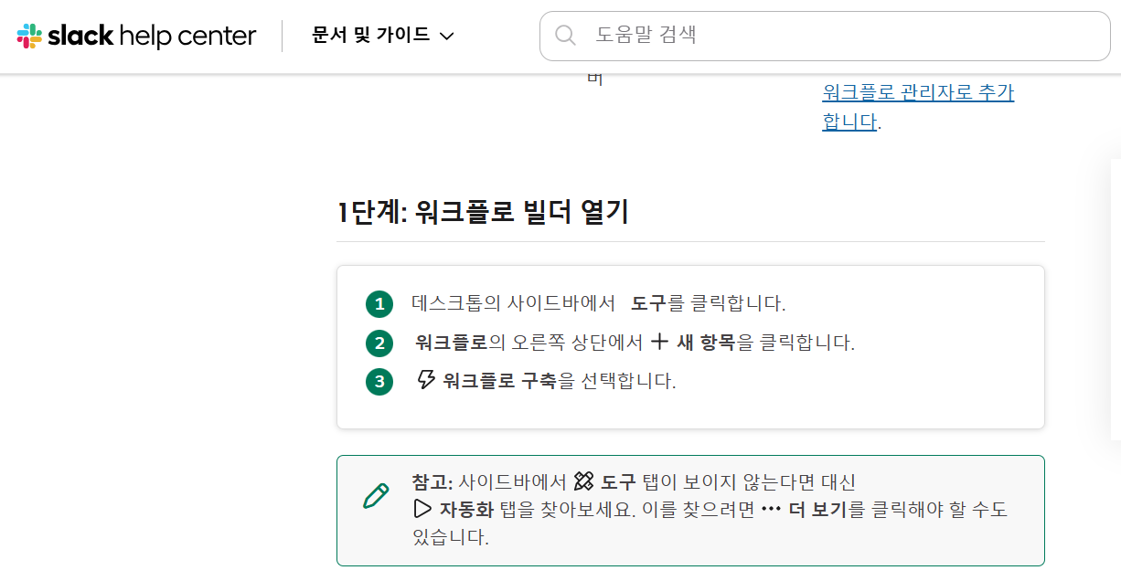1121x581 pixels.
Task: Click the bold 워크플로 구축 text
Action: click(499, 381)
